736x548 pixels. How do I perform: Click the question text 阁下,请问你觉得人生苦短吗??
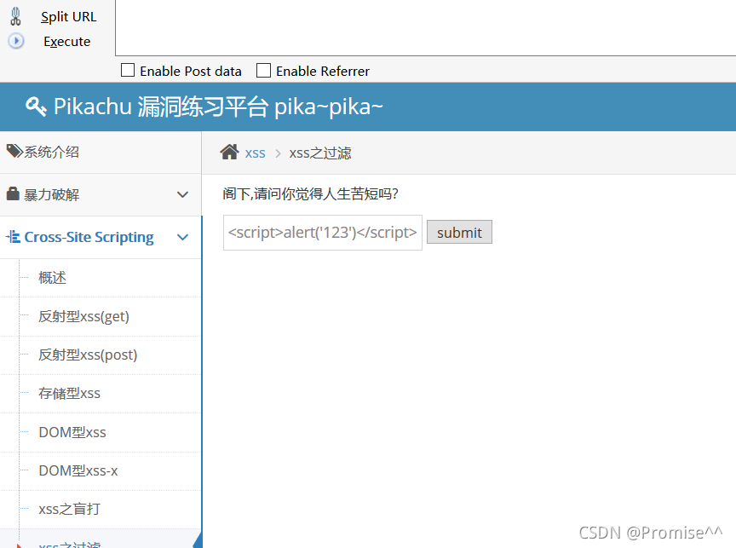pos(310,193)
